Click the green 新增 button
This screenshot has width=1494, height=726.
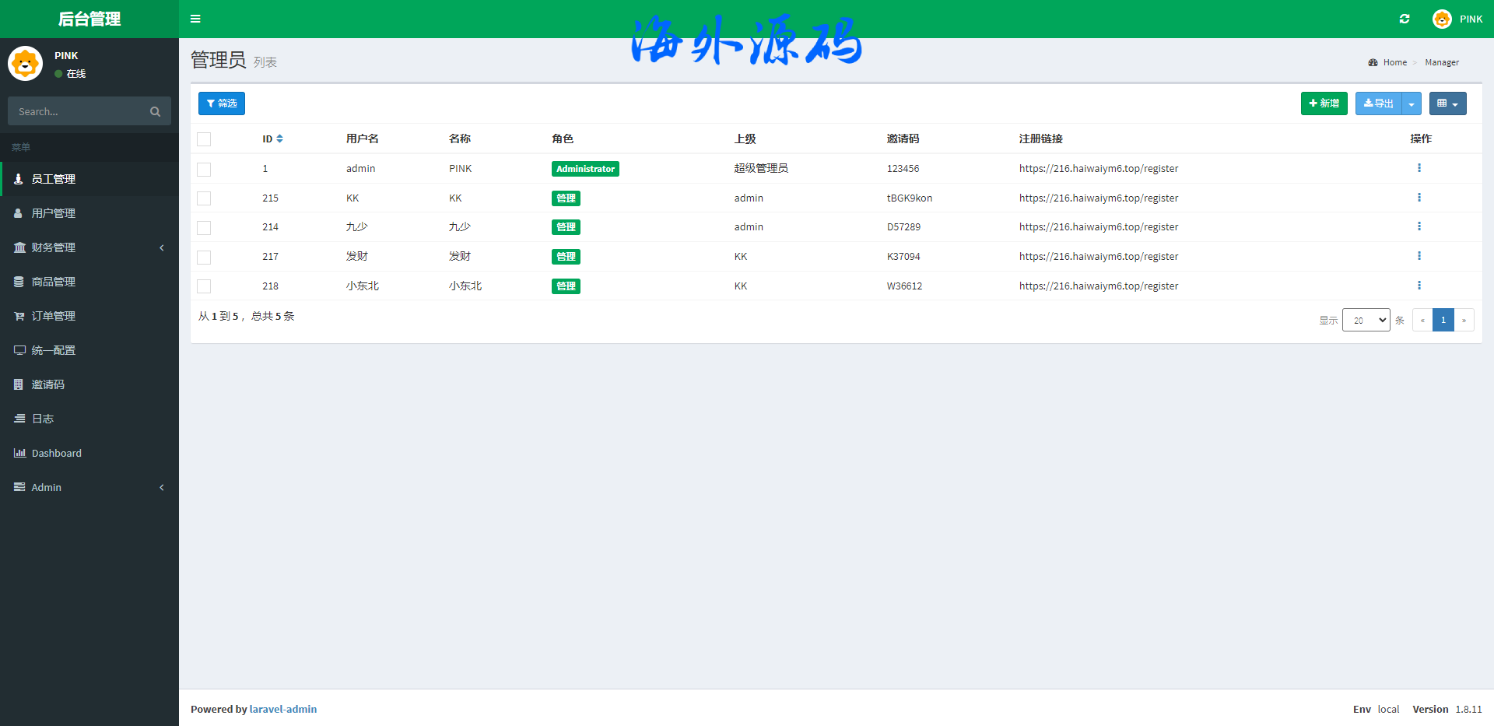coord(1324,103)
